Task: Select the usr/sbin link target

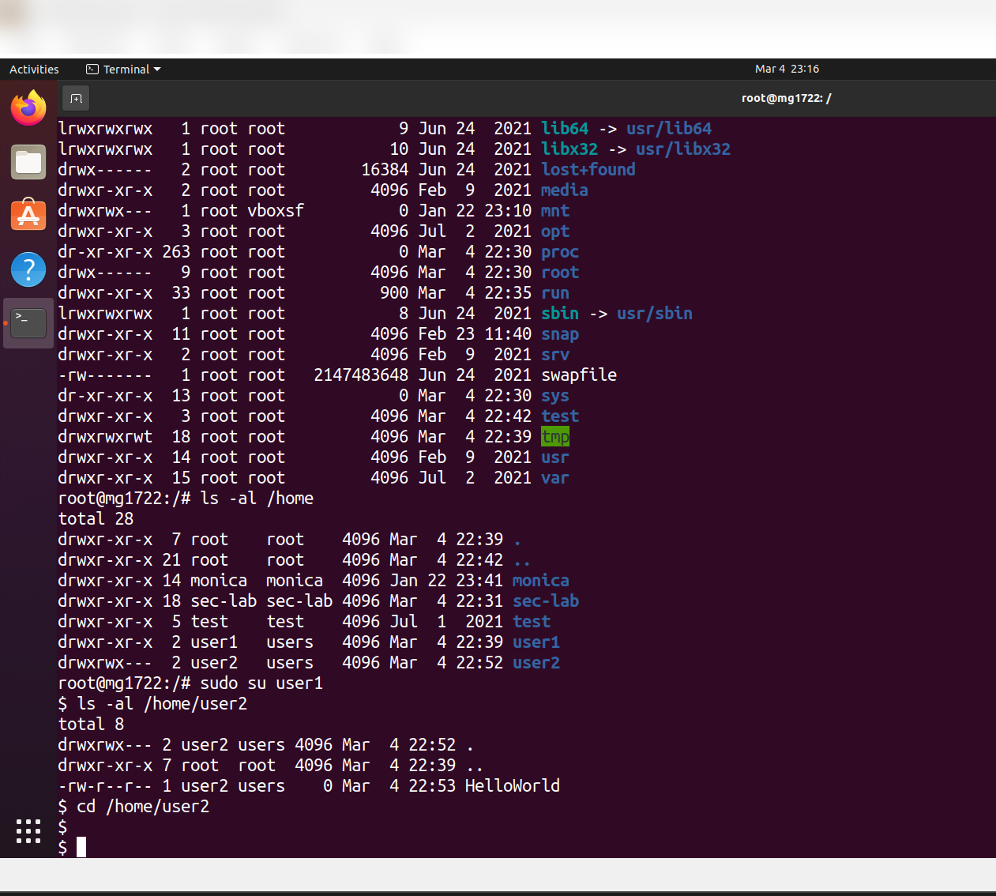Action: [655, 313]
